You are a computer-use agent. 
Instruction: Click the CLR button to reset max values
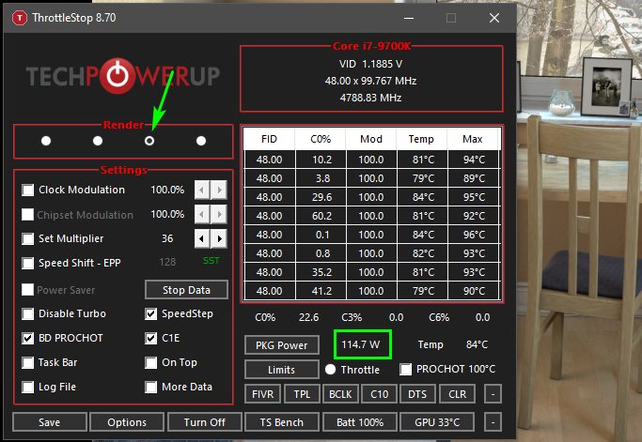click(457, 394)
